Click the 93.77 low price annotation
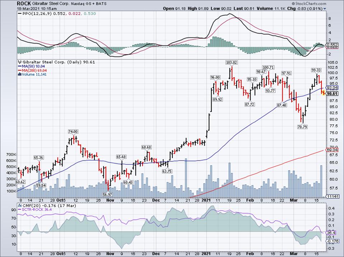 [x=270, y=91]
